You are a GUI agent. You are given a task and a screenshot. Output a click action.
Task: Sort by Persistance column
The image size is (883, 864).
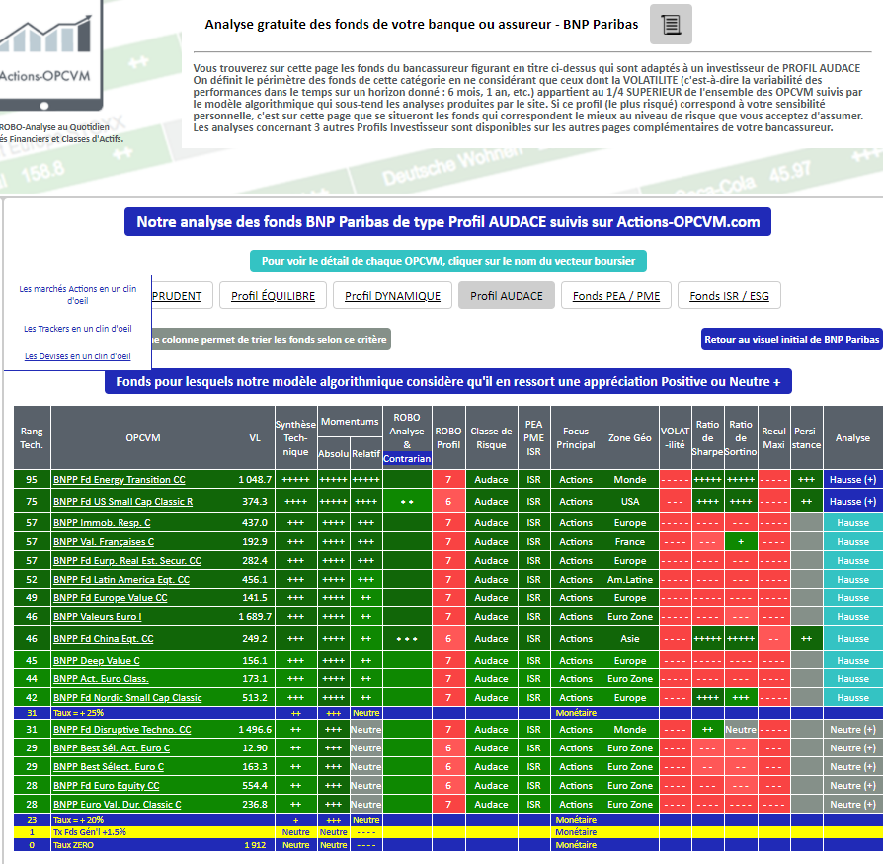coord(806,437)
